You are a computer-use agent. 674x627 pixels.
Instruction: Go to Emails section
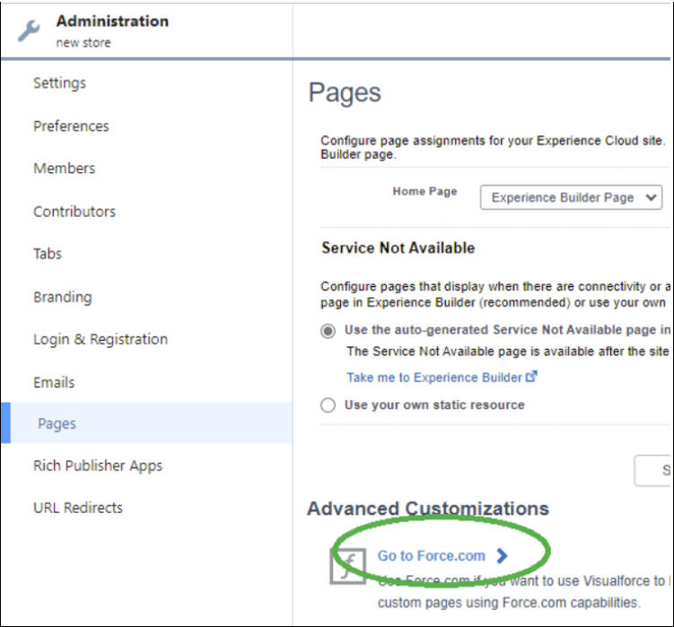[x=54, y=382]
